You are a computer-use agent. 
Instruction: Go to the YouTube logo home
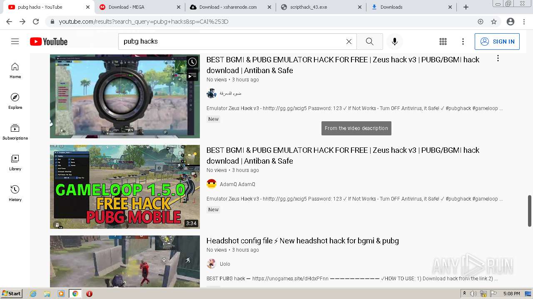pos(49,42)
